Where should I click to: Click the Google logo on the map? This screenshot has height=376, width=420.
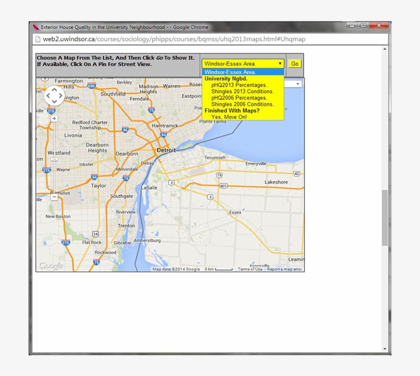point(51,265)
